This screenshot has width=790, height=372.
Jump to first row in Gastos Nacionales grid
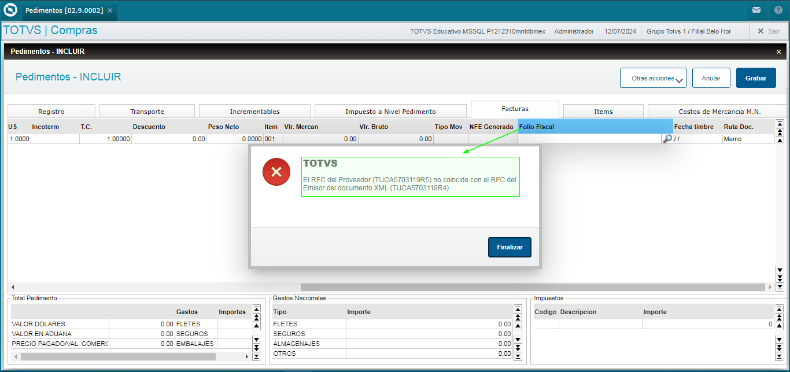[518, 309]
